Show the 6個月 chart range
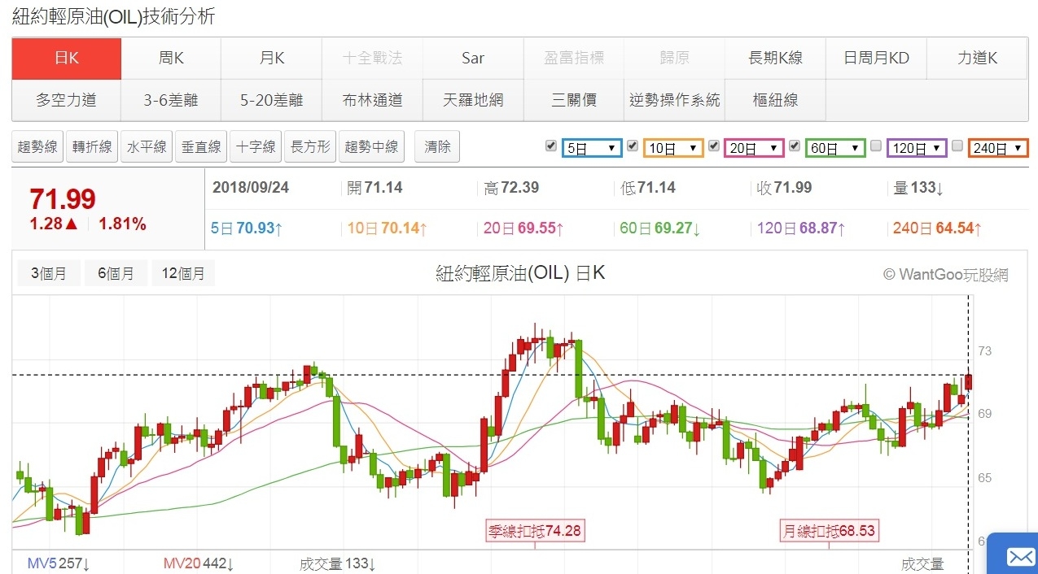Screen dimensions: 1038x574 coord(116,273)
